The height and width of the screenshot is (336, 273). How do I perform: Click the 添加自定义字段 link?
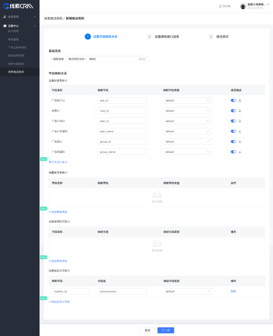pyautogui.click(x=59, y=302)
